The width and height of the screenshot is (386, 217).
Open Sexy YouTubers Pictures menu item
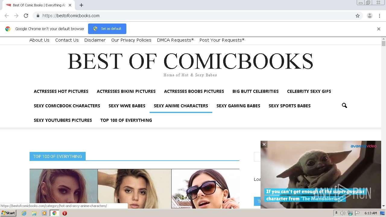pyautogui.click(x=63, y=120)
